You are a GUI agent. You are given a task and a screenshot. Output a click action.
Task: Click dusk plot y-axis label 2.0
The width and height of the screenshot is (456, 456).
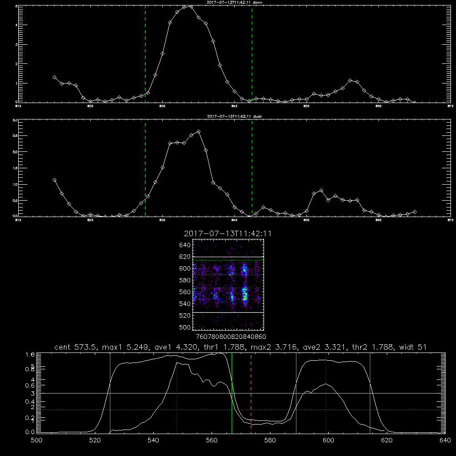pyautogui.click(x=15, y=152)
